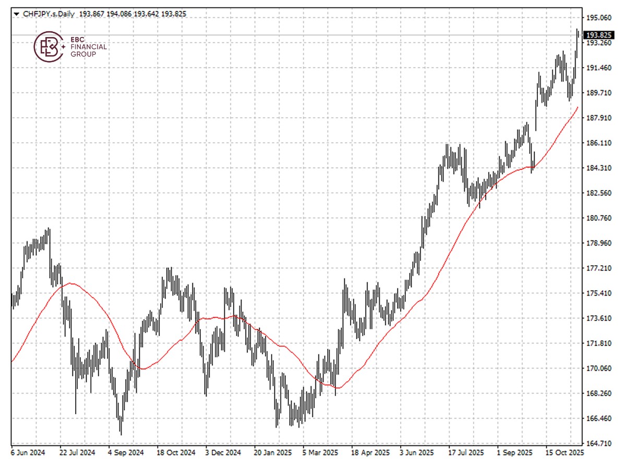Click the 4 Sep 2024 date marker
The width and height of the screenshot is (626, 467).
click(126, 452)
